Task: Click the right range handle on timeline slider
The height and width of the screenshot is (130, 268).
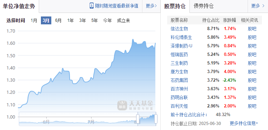Action: [156, 119]
